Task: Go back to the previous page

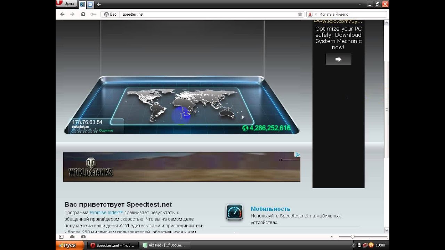Action: point(62,14)
